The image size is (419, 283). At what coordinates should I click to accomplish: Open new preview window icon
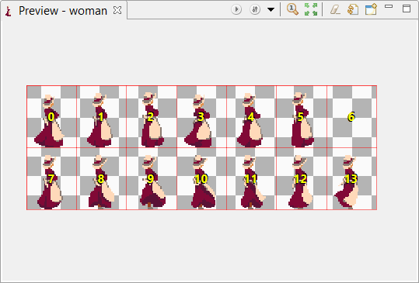pos(371,9)
